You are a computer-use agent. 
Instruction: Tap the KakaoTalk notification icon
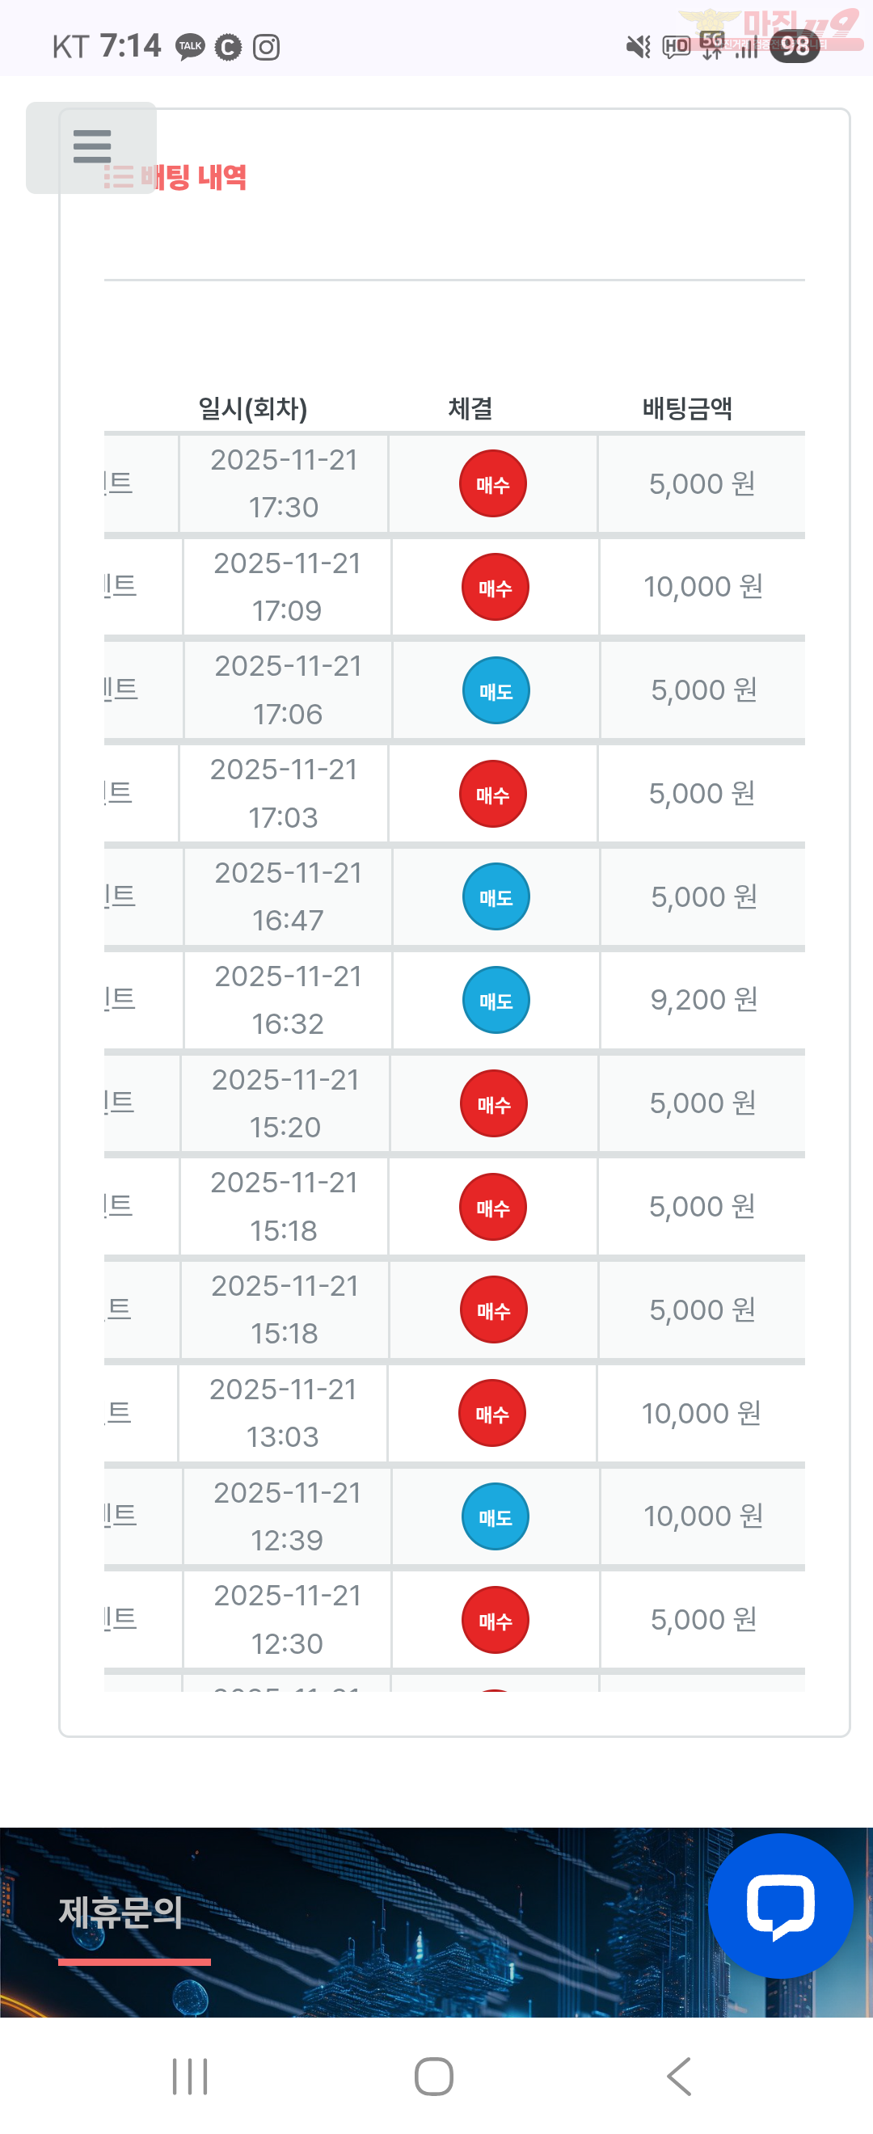190,47
